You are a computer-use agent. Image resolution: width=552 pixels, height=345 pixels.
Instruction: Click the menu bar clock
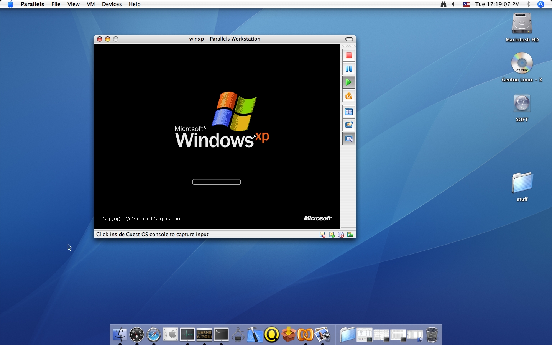[498, 4]
